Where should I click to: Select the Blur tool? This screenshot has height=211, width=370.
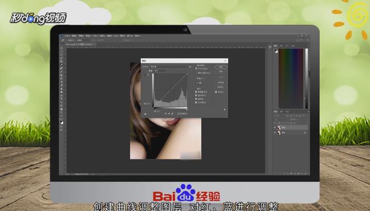(x=61, y=89)
